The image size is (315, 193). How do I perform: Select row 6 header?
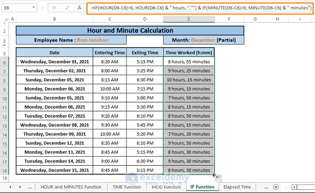(x=4, y=62)
